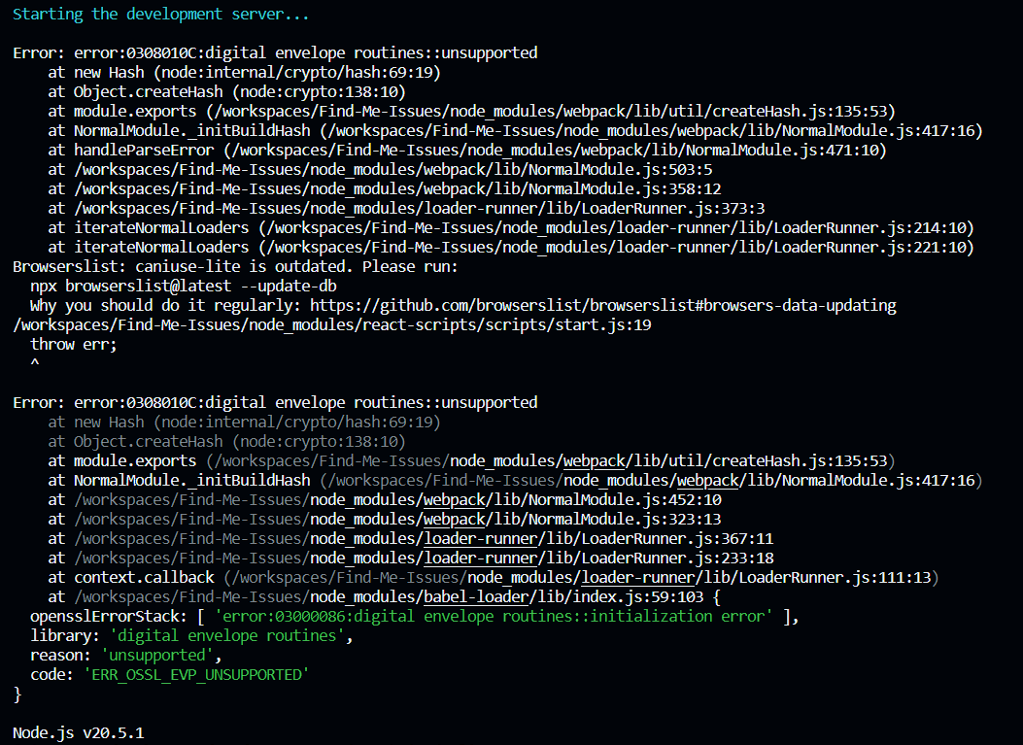Click the "Starting the development server..." line
Screen dimensions: 1023x745
160,15
